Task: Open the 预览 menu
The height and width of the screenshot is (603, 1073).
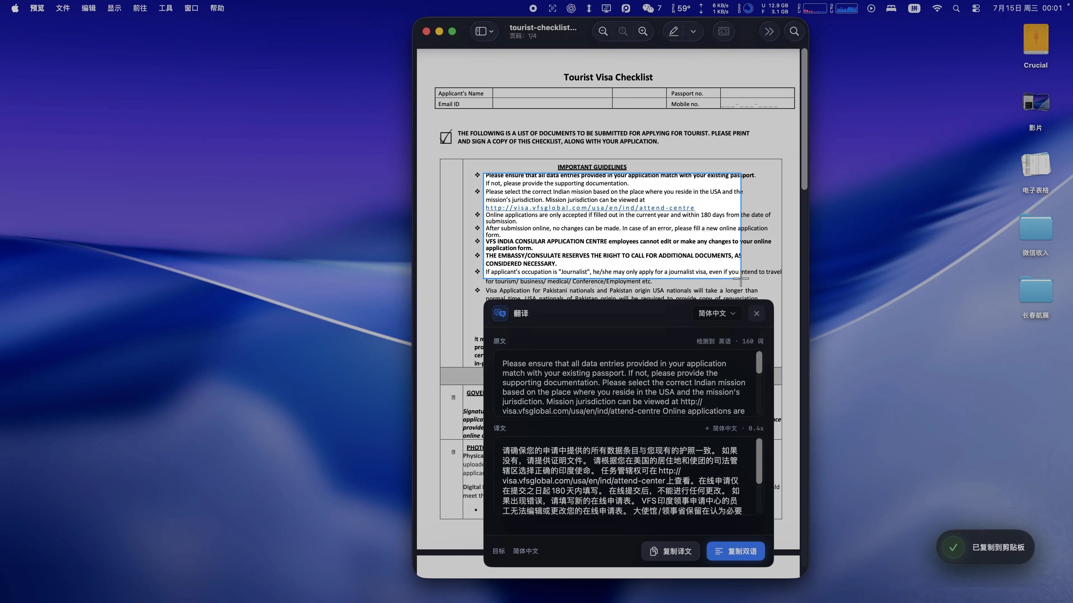Action: pyautogui.click(x=37, y=8)
